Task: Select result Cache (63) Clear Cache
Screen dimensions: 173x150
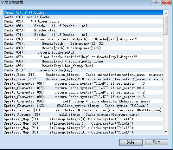Action: coord(83,21)
